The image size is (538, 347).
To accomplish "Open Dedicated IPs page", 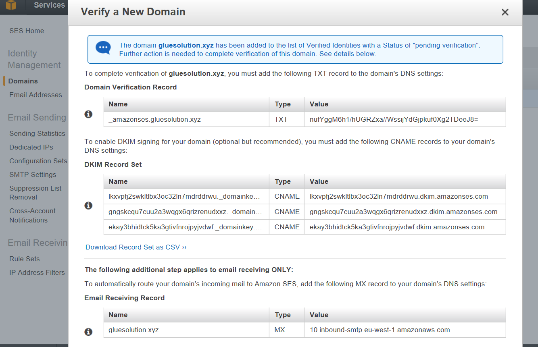I will click(31, 147).
